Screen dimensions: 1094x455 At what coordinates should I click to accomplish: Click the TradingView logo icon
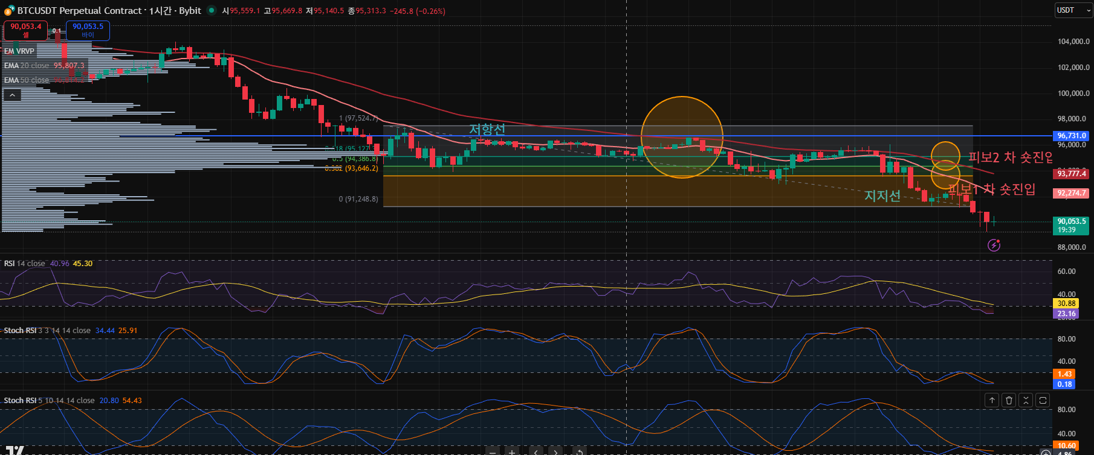15,450
